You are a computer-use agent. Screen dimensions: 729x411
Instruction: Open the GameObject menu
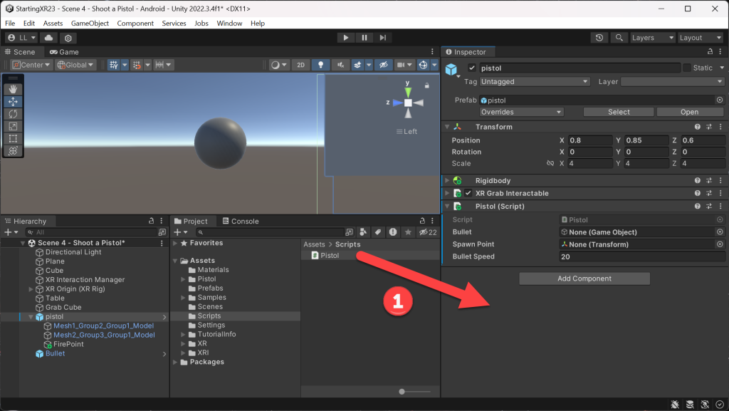pyautogui.click(x=90, y=24)
